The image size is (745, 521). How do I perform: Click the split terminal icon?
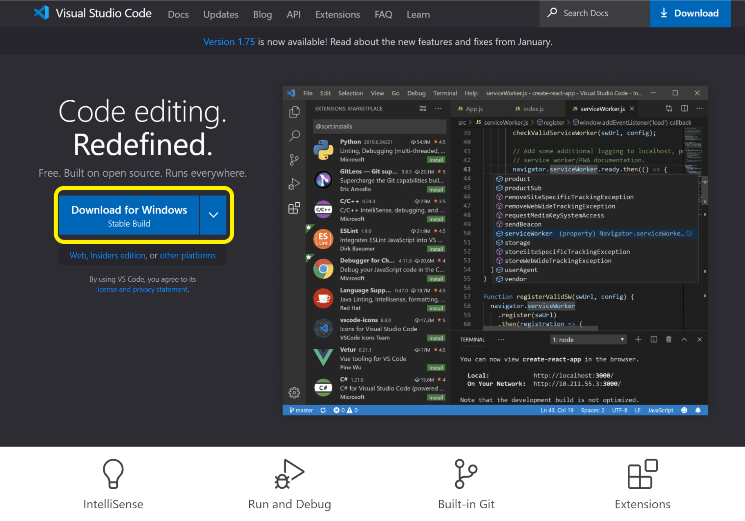(x=653, y=339)
